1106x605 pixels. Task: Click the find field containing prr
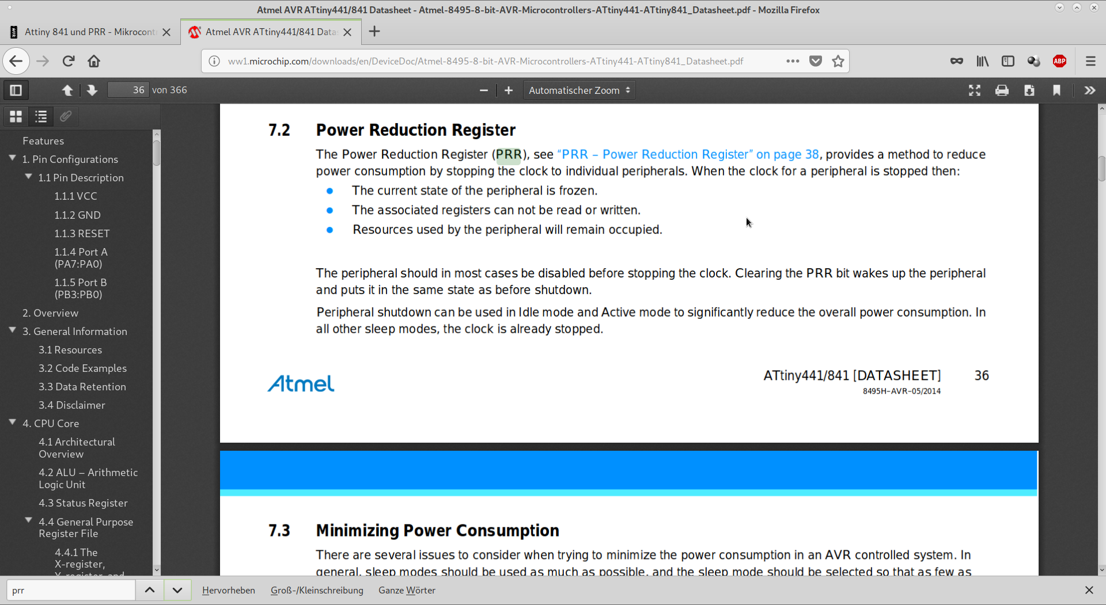[x=71, y=590]
